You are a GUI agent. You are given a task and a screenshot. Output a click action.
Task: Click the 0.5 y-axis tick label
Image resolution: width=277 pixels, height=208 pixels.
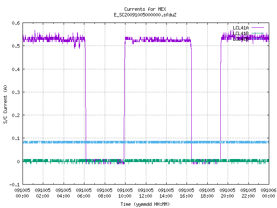click(x=16, y=46)
